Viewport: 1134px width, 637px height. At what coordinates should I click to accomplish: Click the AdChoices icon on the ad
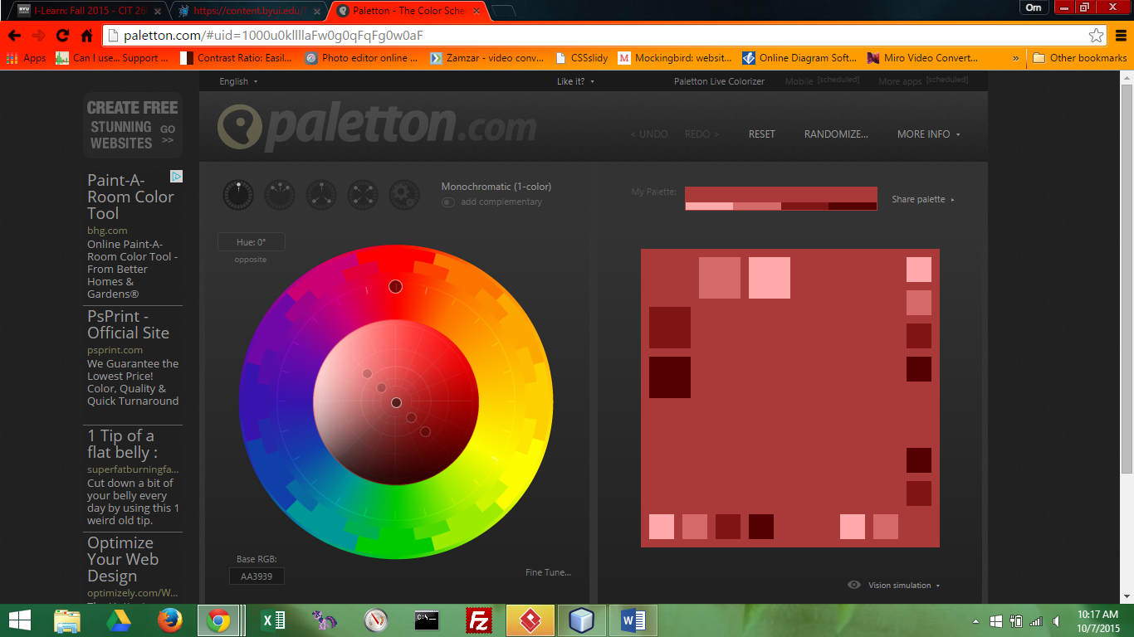(x=176, y=177)
